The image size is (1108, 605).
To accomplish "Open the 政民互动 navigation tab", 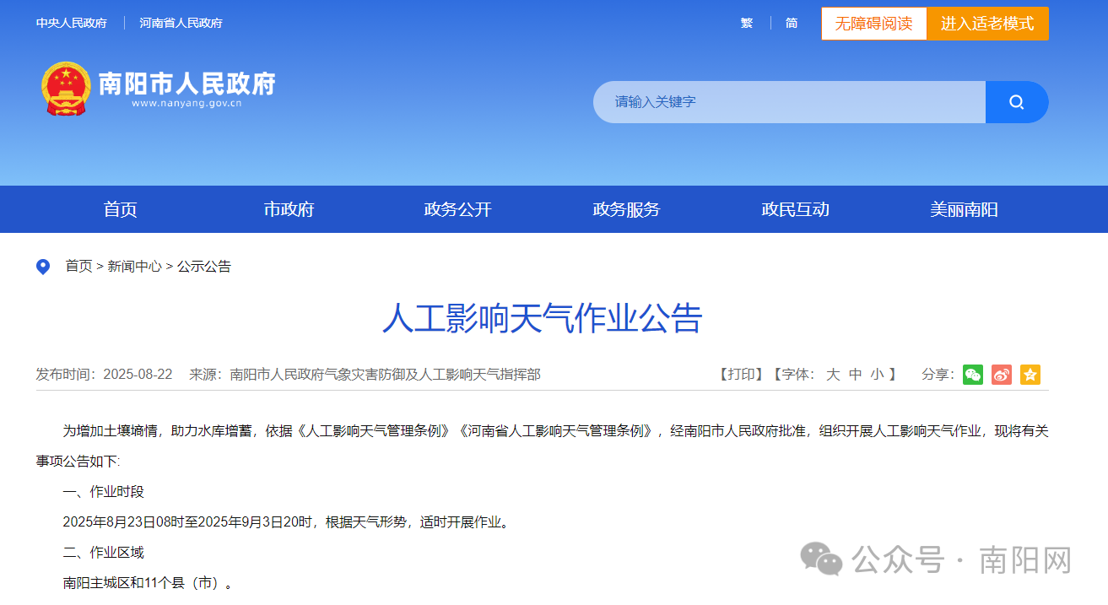I will [795, 209].
